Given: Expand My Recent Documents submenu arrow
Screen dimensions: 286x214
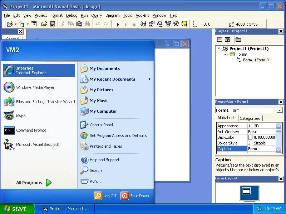Looking at the screenshot, I should pos(149,79).
